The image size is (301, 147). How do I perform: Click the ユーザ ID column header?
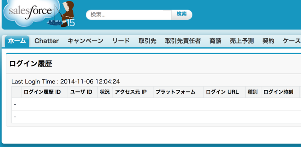pyautogui.click(x=82, y=92)
